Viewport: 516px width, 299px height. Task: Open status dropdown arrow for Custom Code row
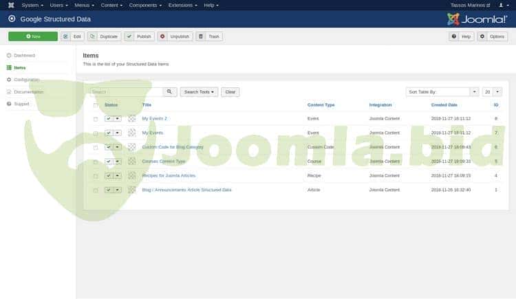(118, 146)
